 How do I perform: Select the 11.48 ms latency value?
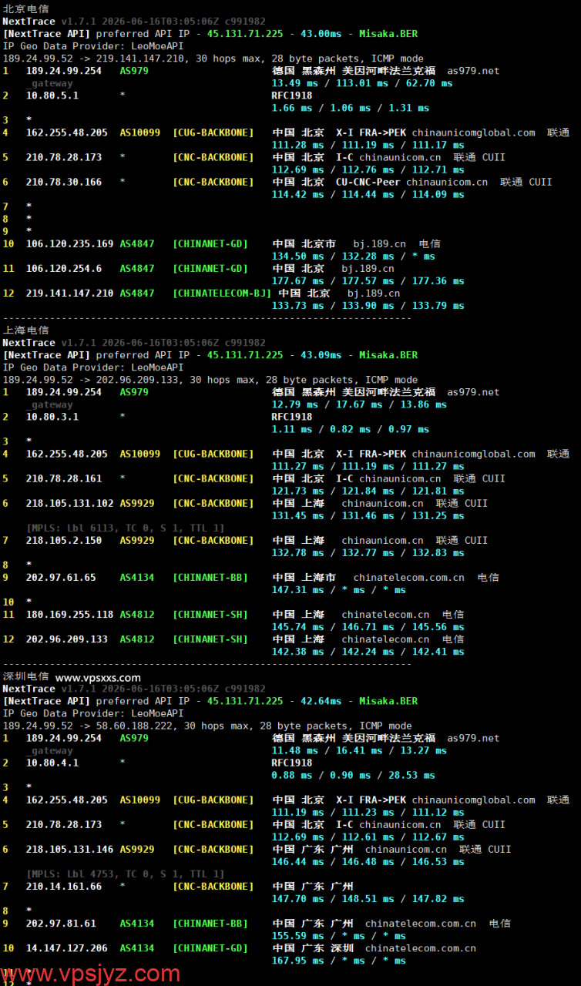[297, 750]
